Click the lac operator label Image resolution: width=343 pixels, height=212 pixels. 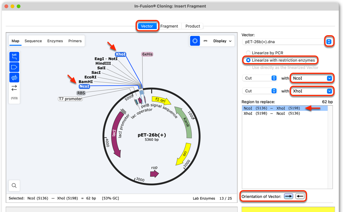pyautogui.click(x=141, y=113)
